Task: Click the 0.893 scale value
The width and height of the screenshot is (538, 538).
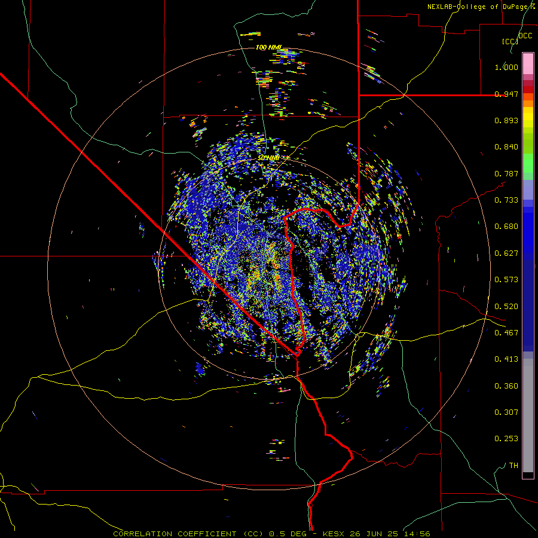Action: pyautogui.click(x=506, y=120)
